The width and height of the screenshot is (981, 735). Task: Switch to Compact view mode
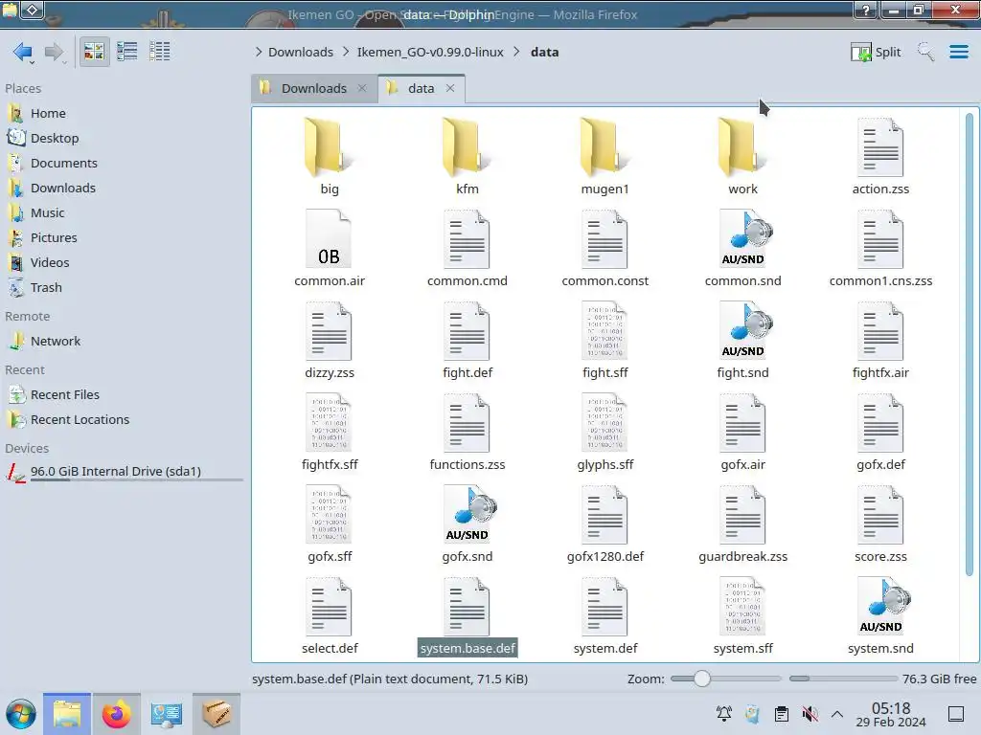127,52
